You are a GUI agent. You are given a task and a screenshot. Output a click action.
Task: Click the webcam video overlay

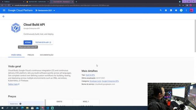172,96
